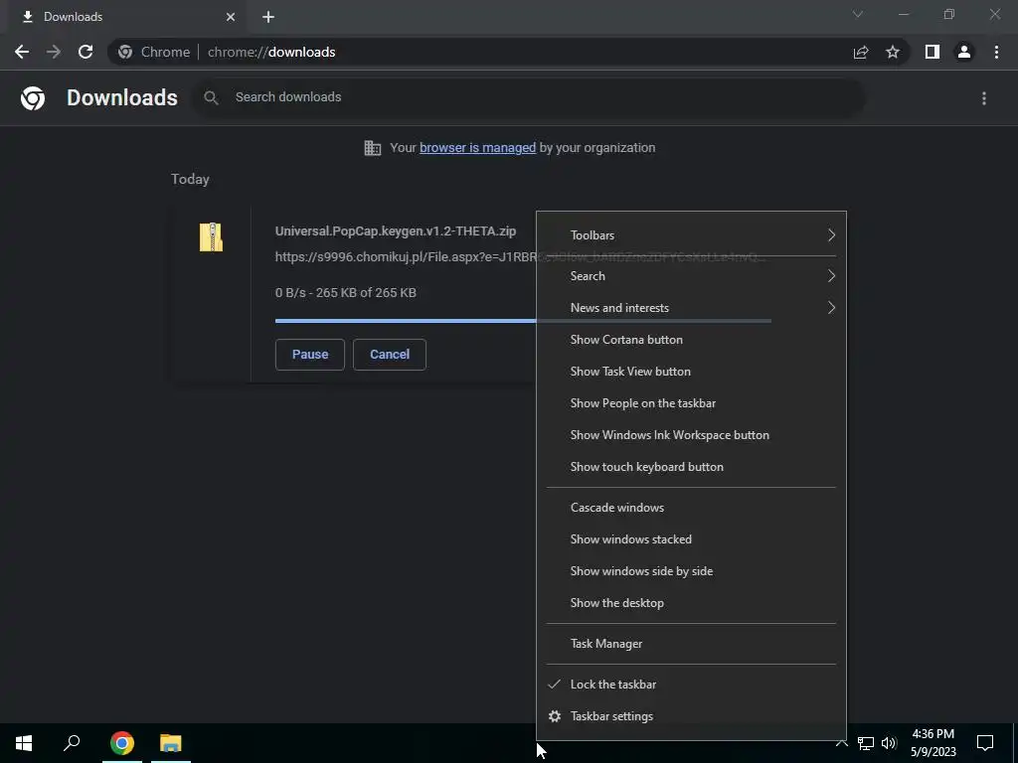
Task: Click the browser forward arrow
Action: pos(54,52)
